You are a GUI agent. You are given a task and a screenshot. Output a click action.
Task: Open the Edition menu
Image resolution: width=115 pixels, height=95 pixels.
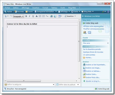pos(16,8)
